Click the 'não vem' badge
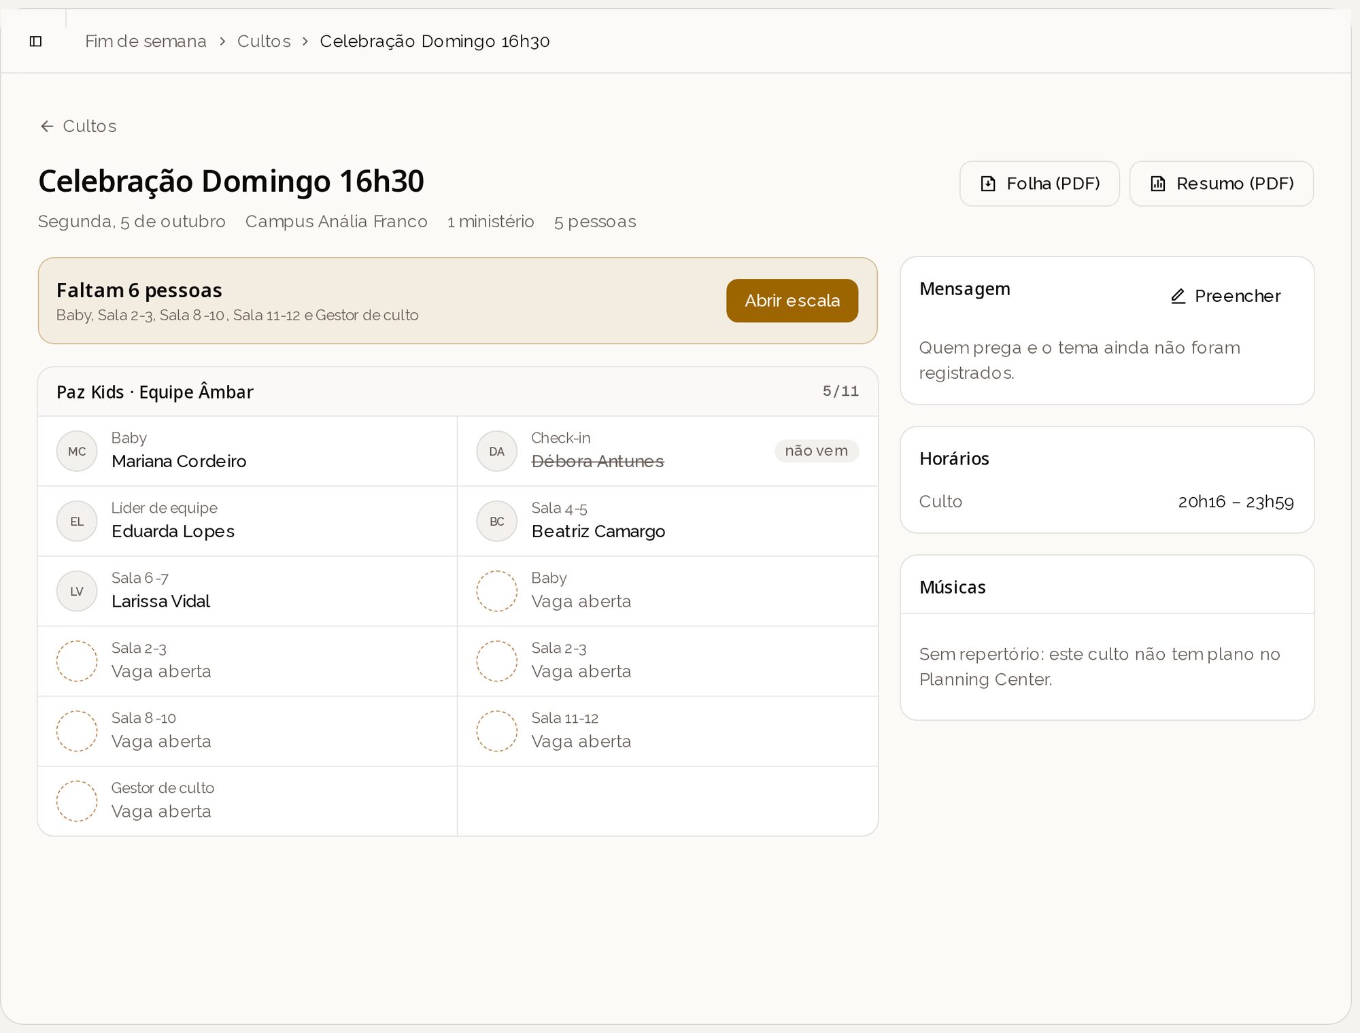 (x=817, y=451)
